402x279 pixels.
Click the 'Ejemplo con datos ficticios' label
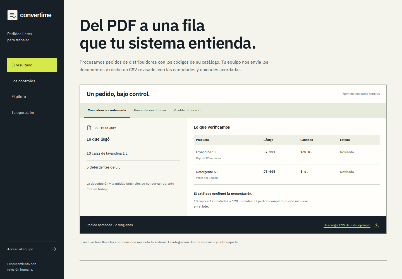(361, 94)
